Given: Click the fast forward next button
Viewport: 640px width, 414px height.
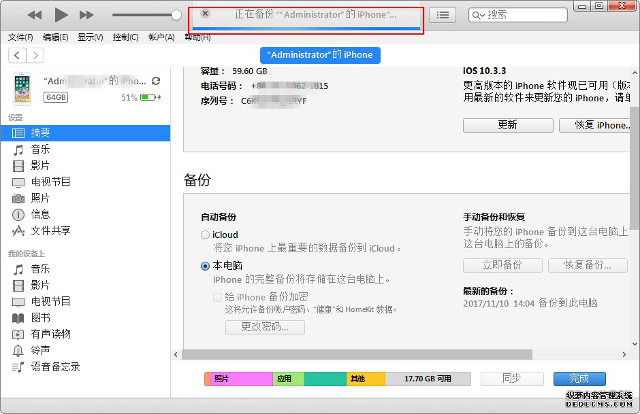Looking at the screenshot, I should (86, 16).
